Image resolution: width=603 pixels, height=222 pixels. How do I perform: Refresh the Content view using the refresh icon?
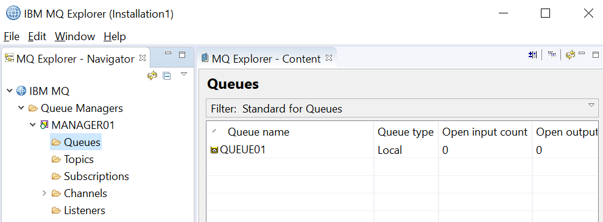point(570,55)
